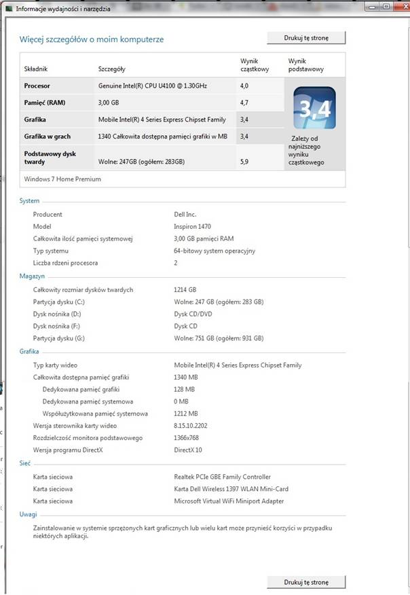Click the "System" section heading
Image resolution: width=410 pixels, height=595 pixels.
point(29,201)
